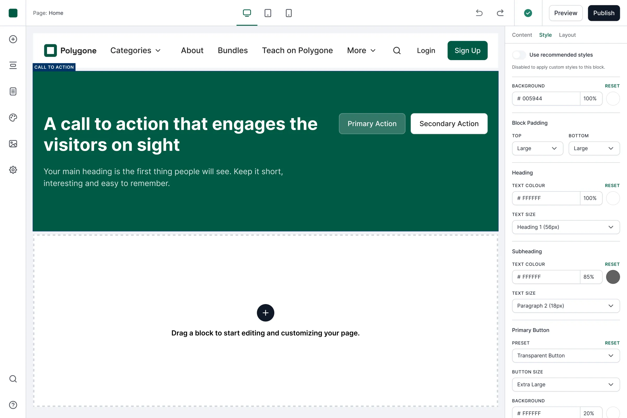This screenshot has width=627, height=418.
Task: Open Block Padding Top dropdown
Action: 537,148
